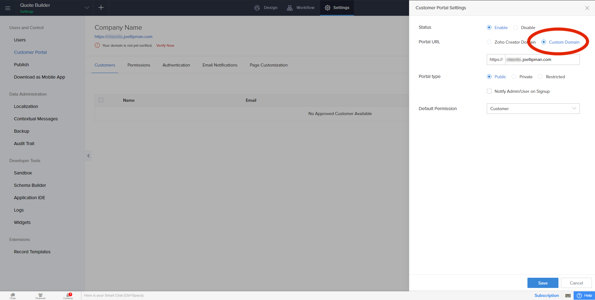This screenshot has width=595, height=300.
Task: Expand the Default Permission dropdown
Action: point(533,109)
